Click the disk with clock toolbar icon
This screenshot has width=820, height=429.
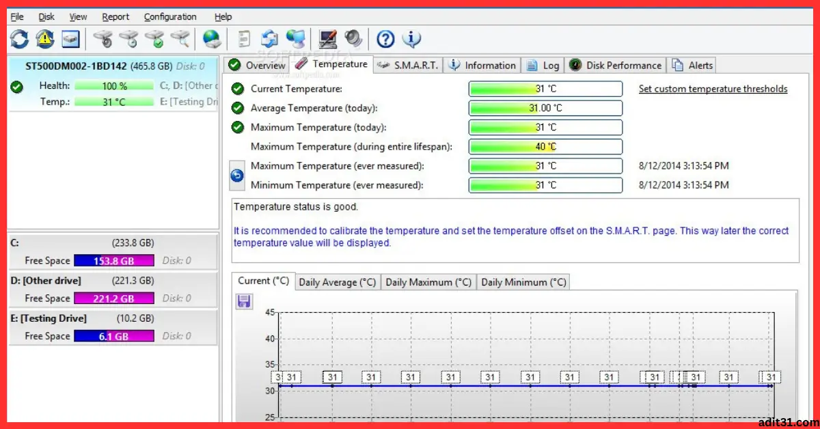click(128, 39)
